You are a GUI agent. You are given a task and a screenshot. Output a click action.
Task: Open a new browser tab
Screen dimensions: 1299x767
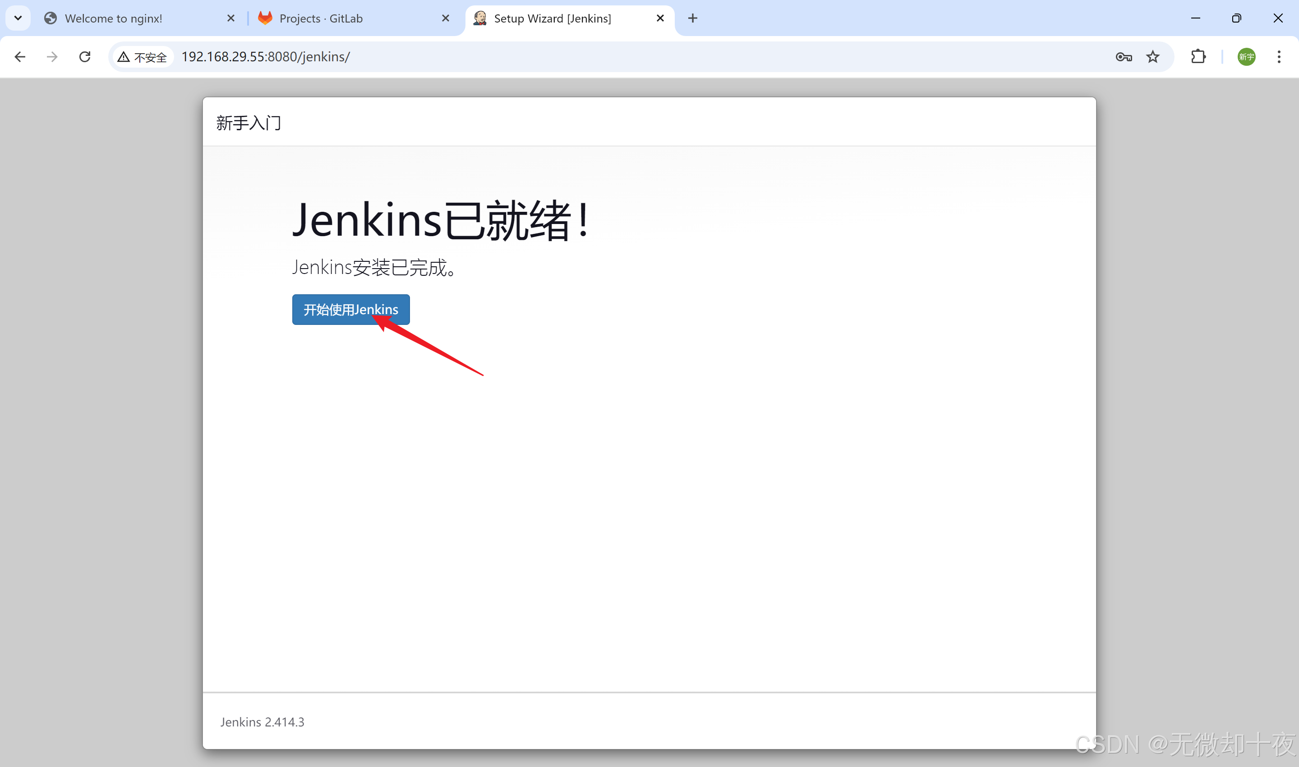tap(693, 18)
